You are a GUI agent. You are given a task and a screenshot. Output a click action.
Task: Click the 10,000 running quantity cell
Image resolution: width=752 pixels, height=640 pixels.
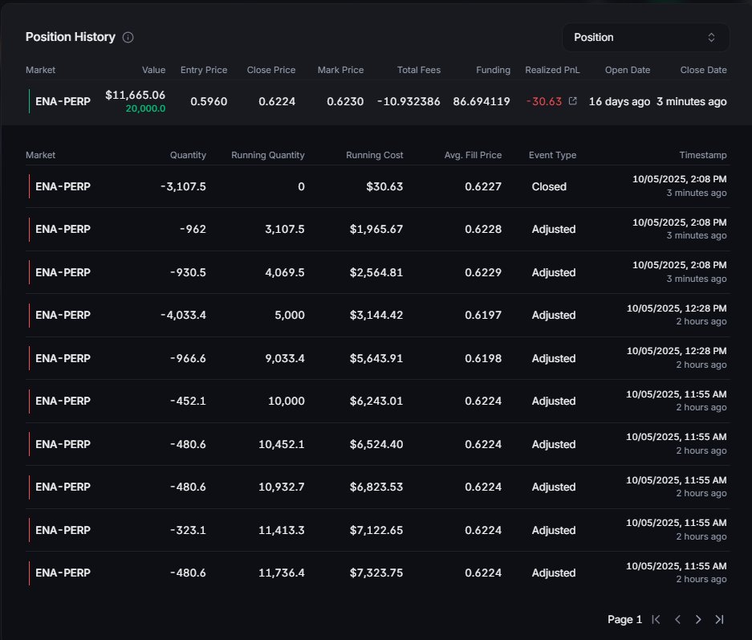287,401
